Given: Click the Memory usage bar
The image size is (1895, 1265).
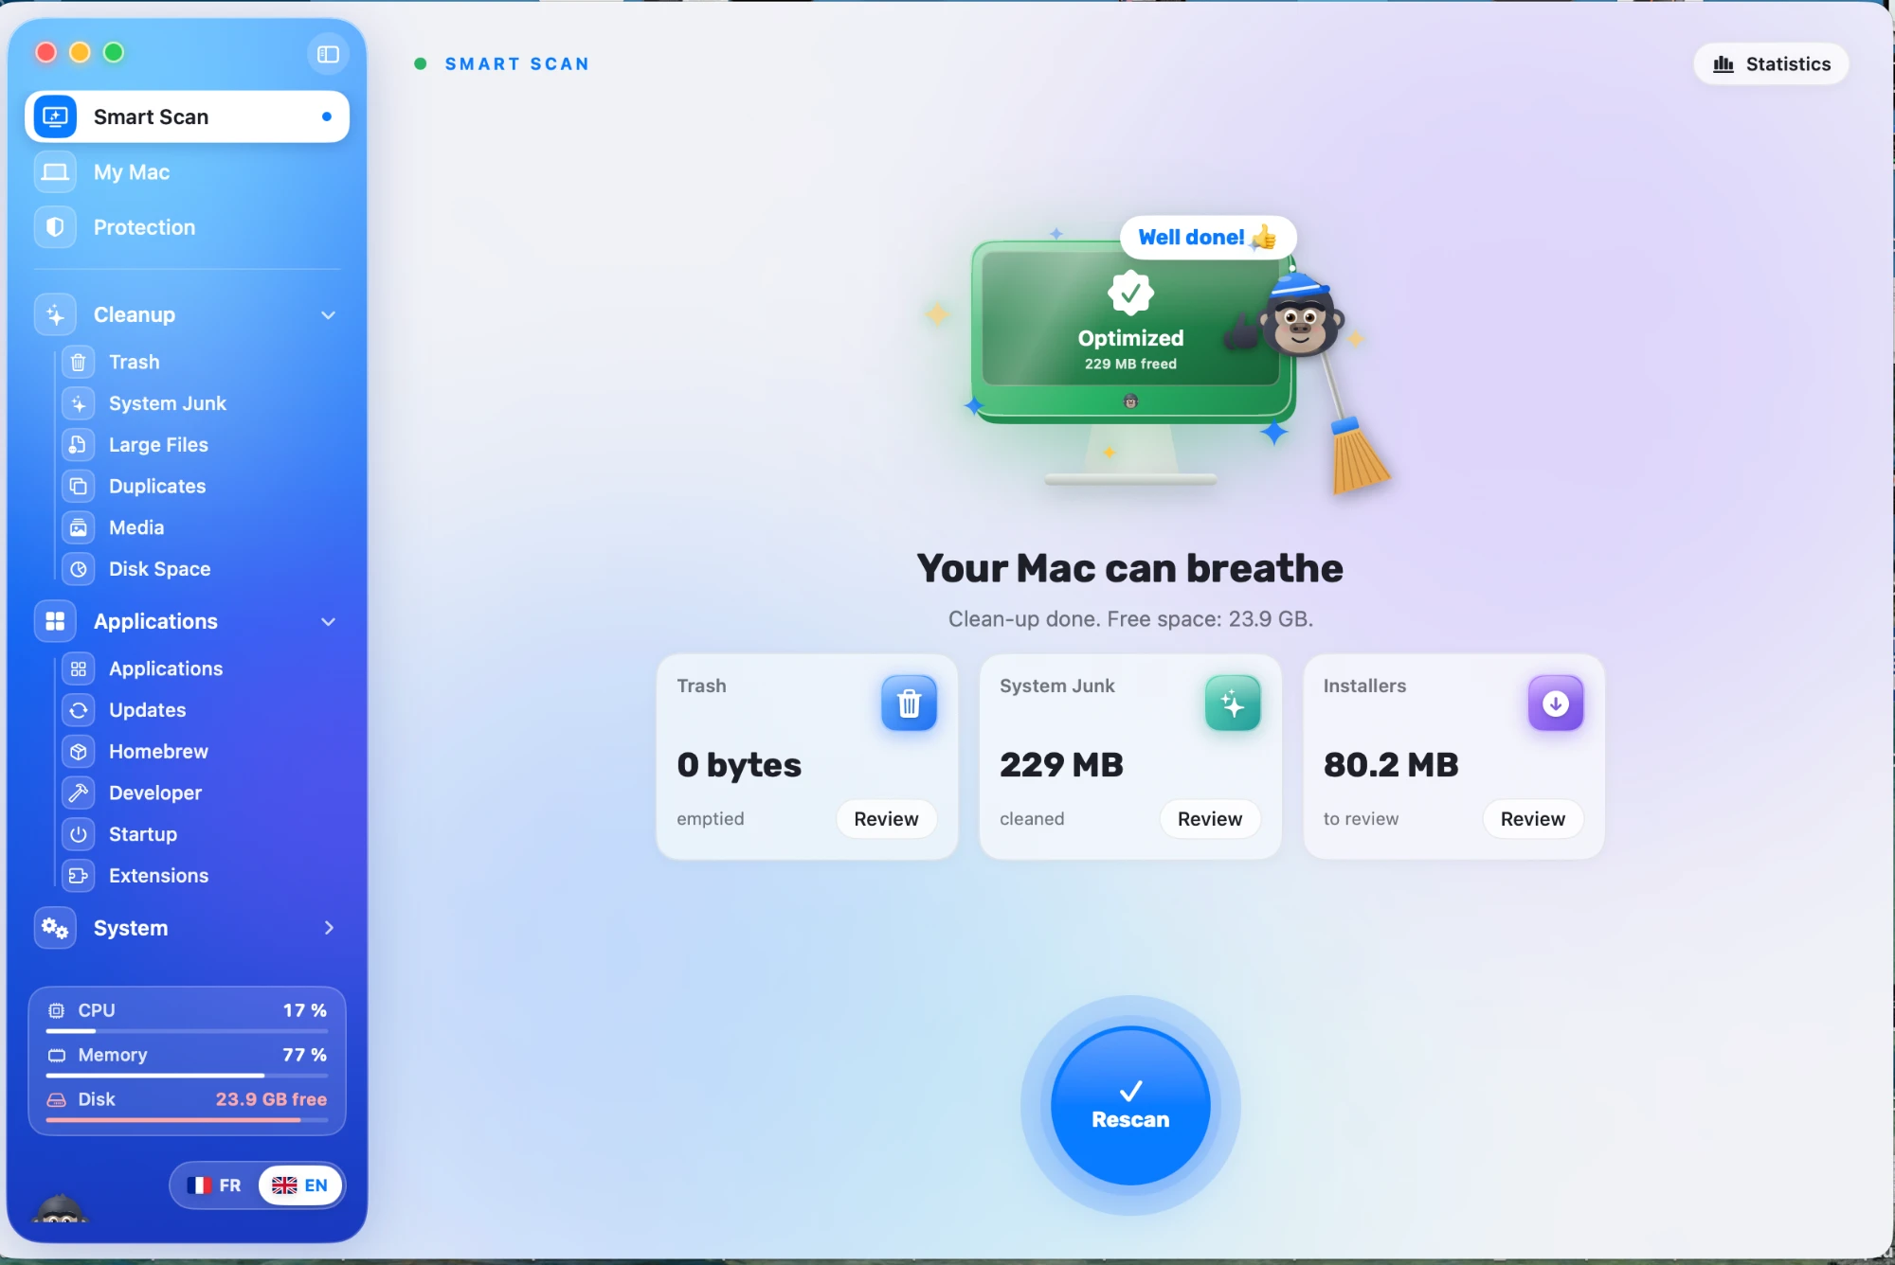Looking at the screenshot, I should pyautogui.click(x=188, y=1076).
